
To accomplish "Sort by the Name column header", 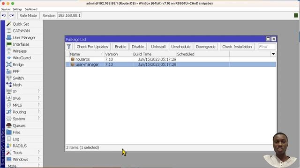I will [87, 54].
